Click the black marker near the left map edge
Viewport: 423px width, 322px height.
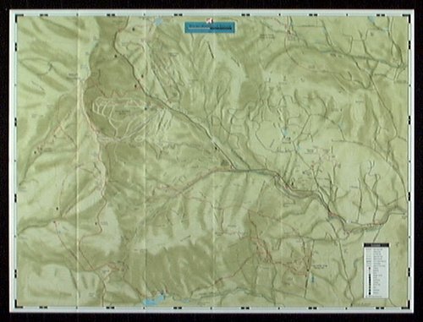(x=36, y=152)
